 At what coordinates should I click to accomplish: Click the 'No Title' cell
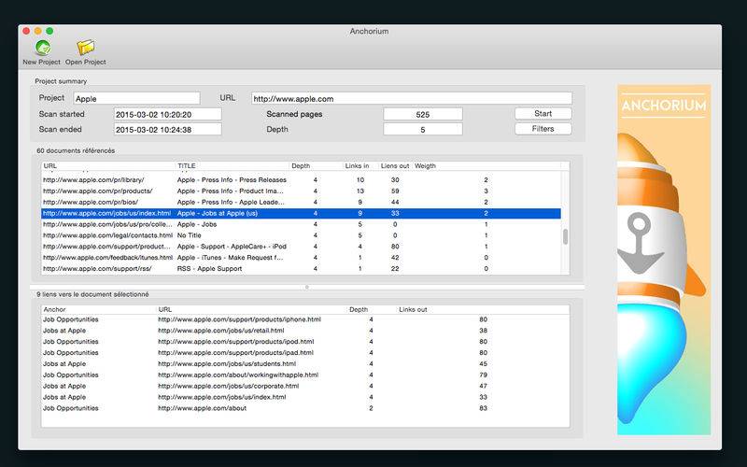(x=190, y=235)
